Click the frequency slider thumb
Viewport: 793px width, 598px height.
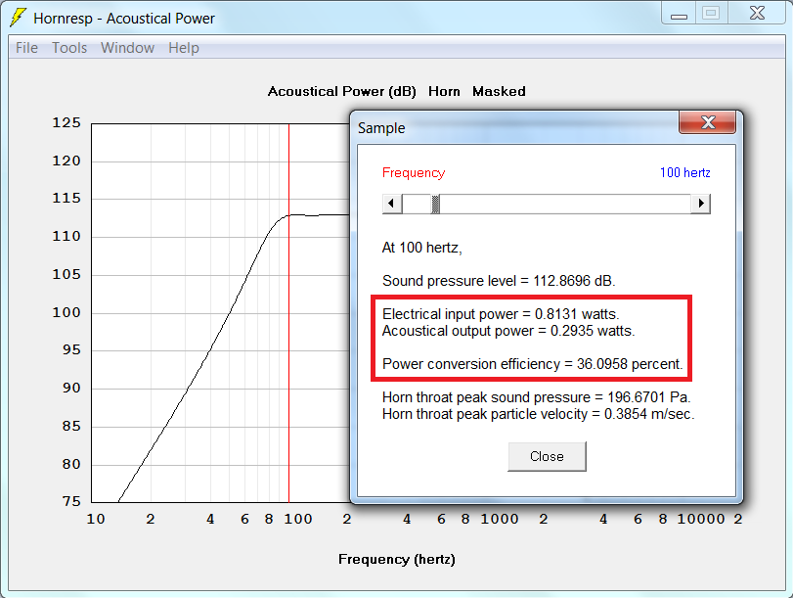click(435, 204)
